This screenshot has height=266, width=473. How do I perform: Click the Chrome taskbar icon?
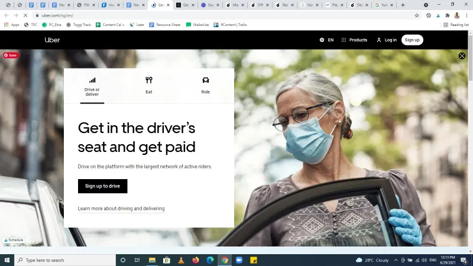tap(225, 260)
